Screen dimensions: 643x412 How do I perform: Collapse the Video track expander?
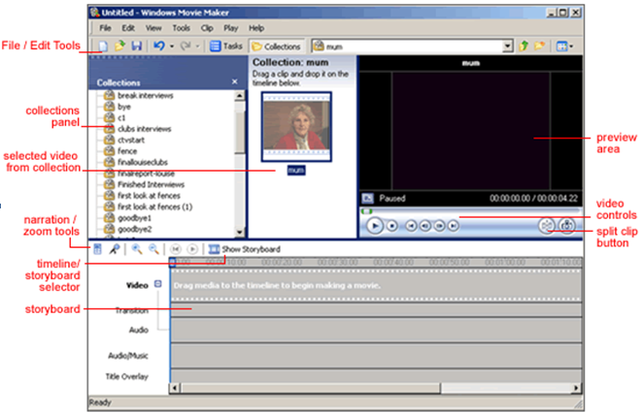coord(158,284)
